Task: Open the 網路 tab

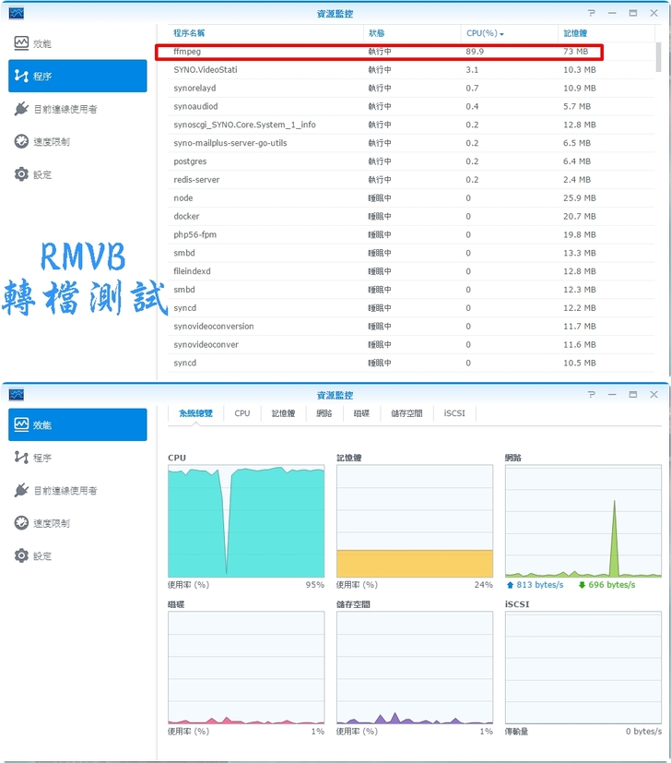Action: pos(324,413)
